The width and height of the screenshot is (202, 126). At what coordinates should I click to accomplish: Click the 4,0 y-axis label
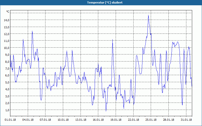point(8,89)
